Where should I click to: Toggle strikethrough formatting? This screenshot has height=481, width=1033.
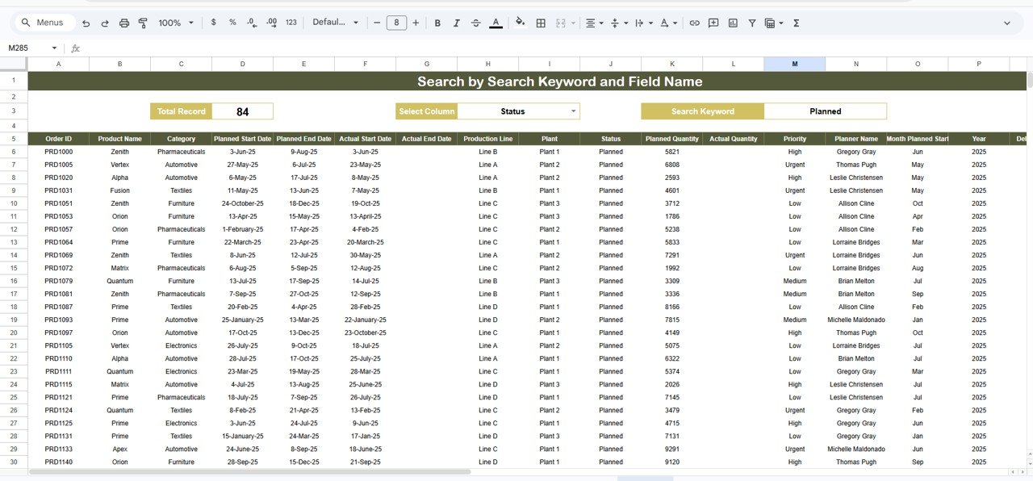coord(476,23)
